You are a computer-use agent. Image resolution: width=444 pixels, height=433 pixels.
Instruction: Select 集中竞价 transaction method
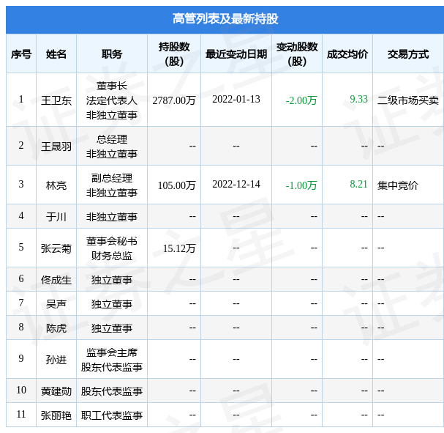point(398,185)
